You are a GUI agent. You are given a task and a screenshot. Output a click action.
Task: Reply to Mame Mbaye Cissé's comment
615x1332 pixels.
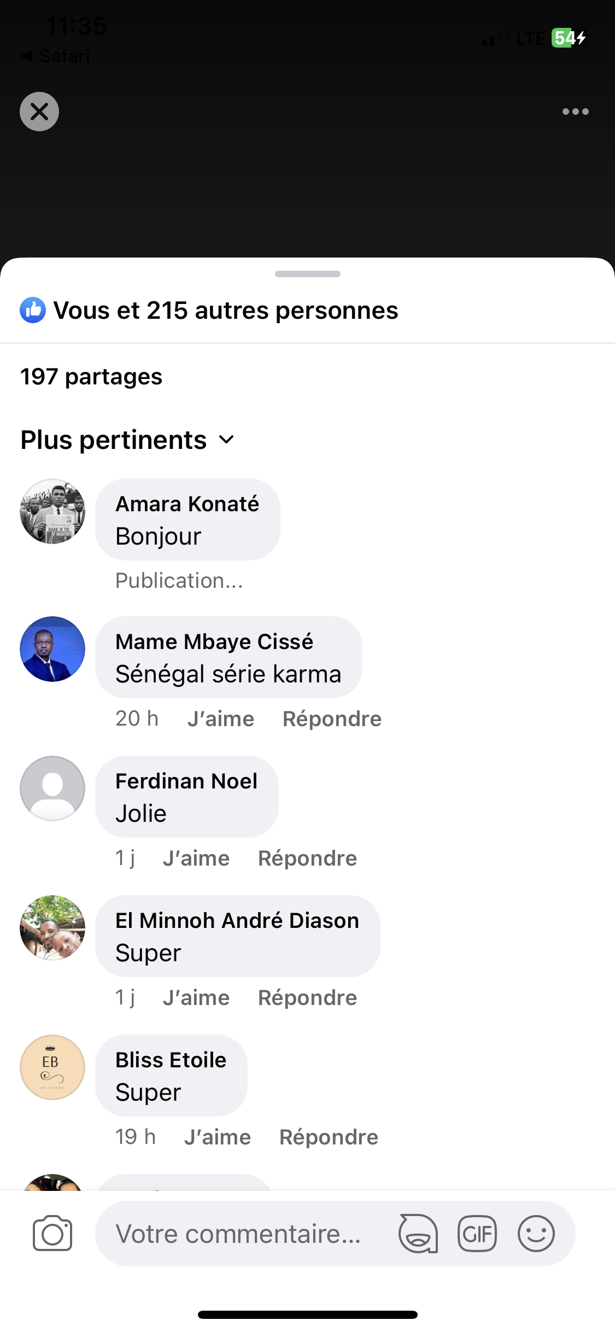(332, 718)
